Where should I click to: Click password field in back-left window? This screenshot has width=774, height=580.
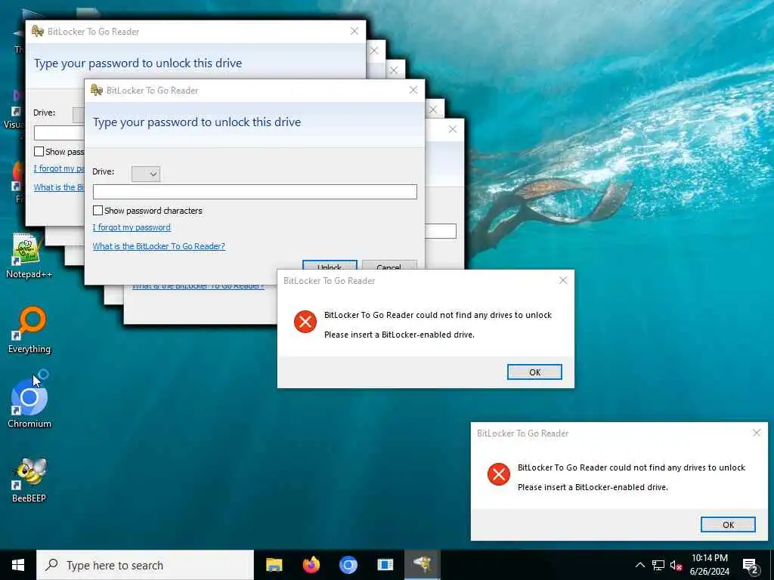tap(59, 133)
